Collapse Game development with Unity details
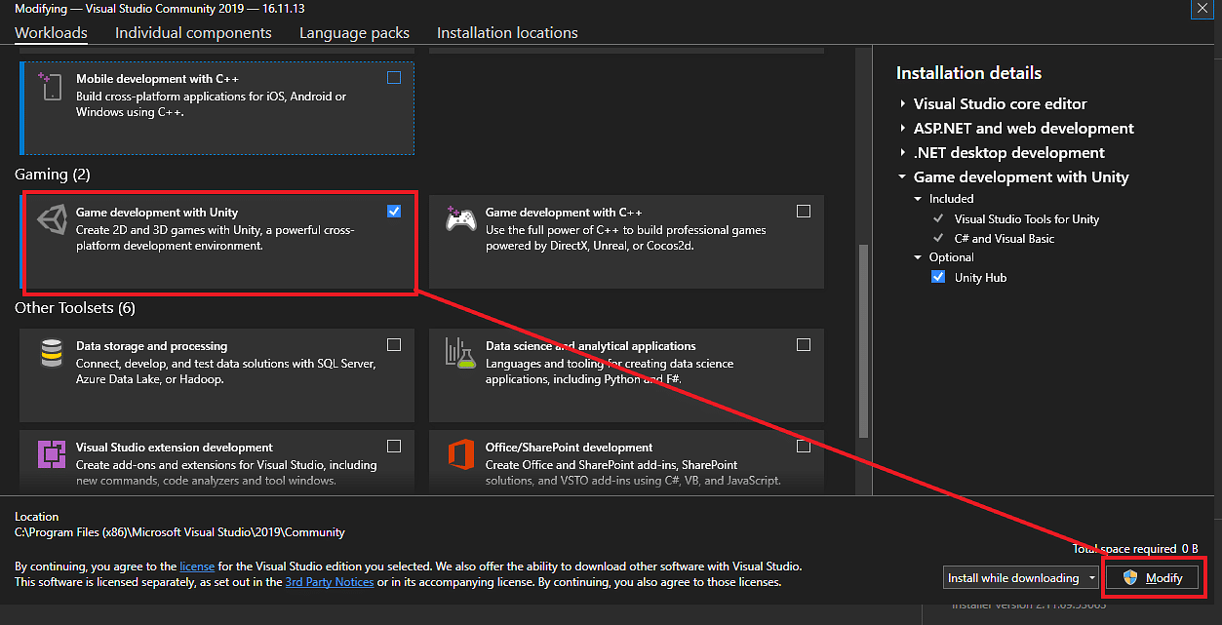The width and height of the screenshot is (1222, 625). (902, 177)
